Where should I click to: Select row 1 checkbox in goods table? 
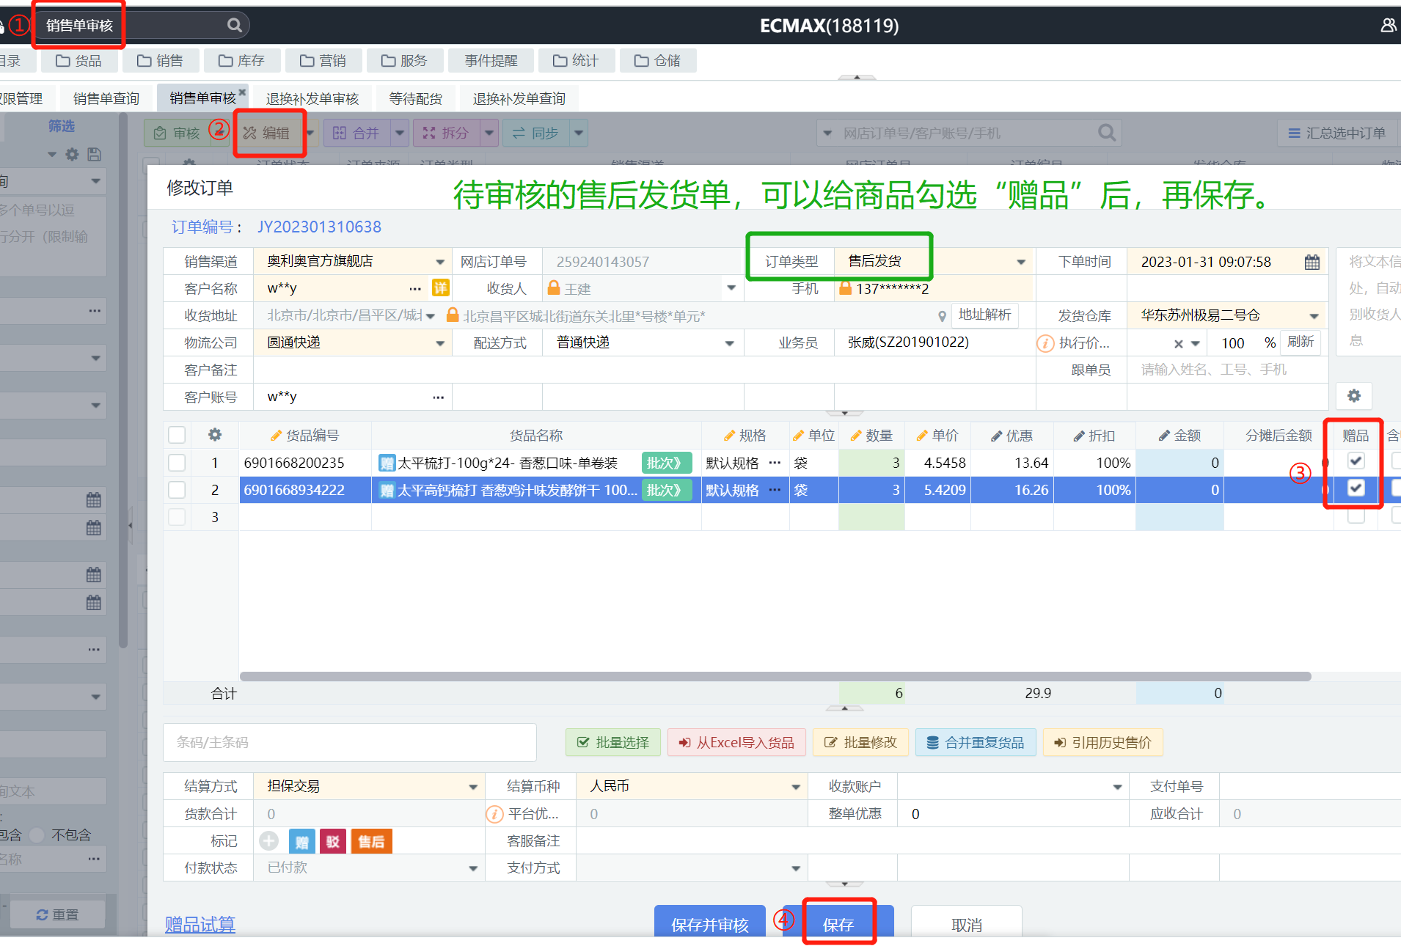point(177,463)
